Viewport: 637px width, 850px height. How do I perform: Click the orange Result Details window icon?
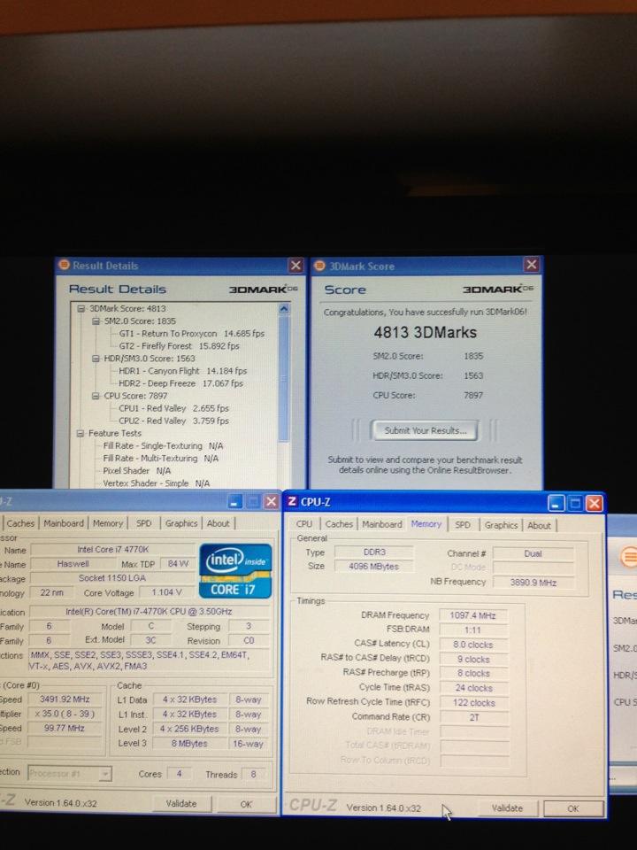[x=63, y=266]
